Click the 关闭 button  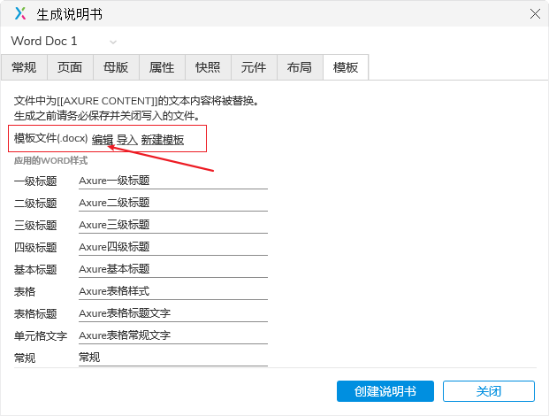click(489, 391)
